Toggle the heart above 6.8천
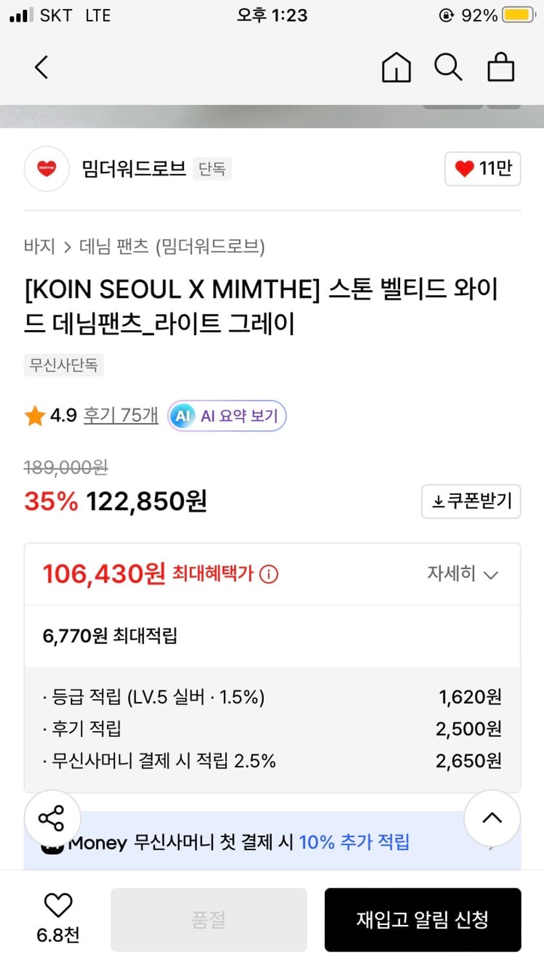This screenshot has width=544, height=969. click(x=58, y=908)
